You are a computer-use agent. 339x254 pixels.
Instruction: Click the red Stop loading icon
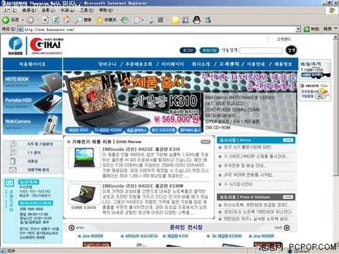[45, 20]
